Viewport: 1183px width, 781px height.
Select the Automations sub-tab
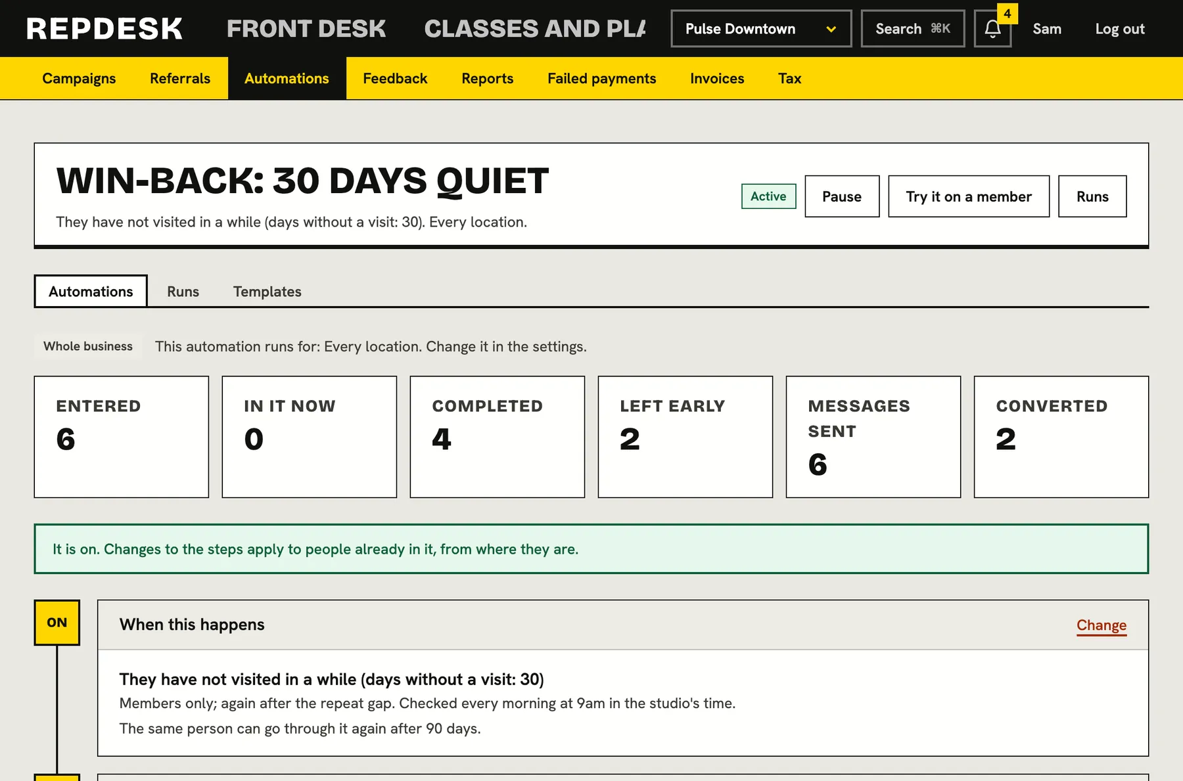coord(91,292)
